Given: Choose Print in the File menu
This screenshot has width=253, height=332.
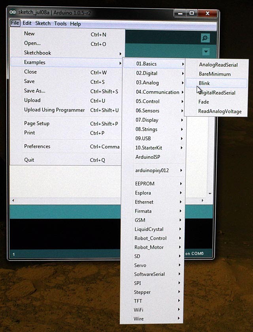Looking at the screenshot, I should 67,133.
